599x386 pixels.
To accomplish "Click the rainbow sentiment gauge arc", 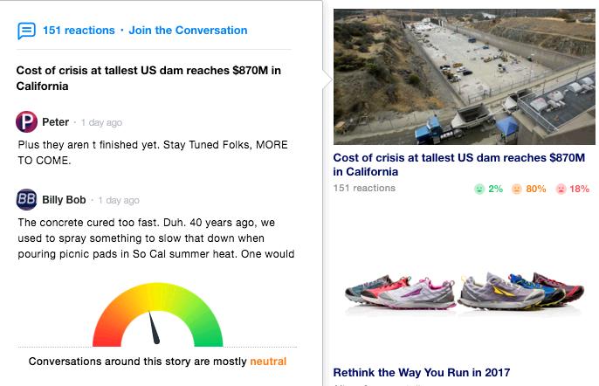I will pos(158,314).
